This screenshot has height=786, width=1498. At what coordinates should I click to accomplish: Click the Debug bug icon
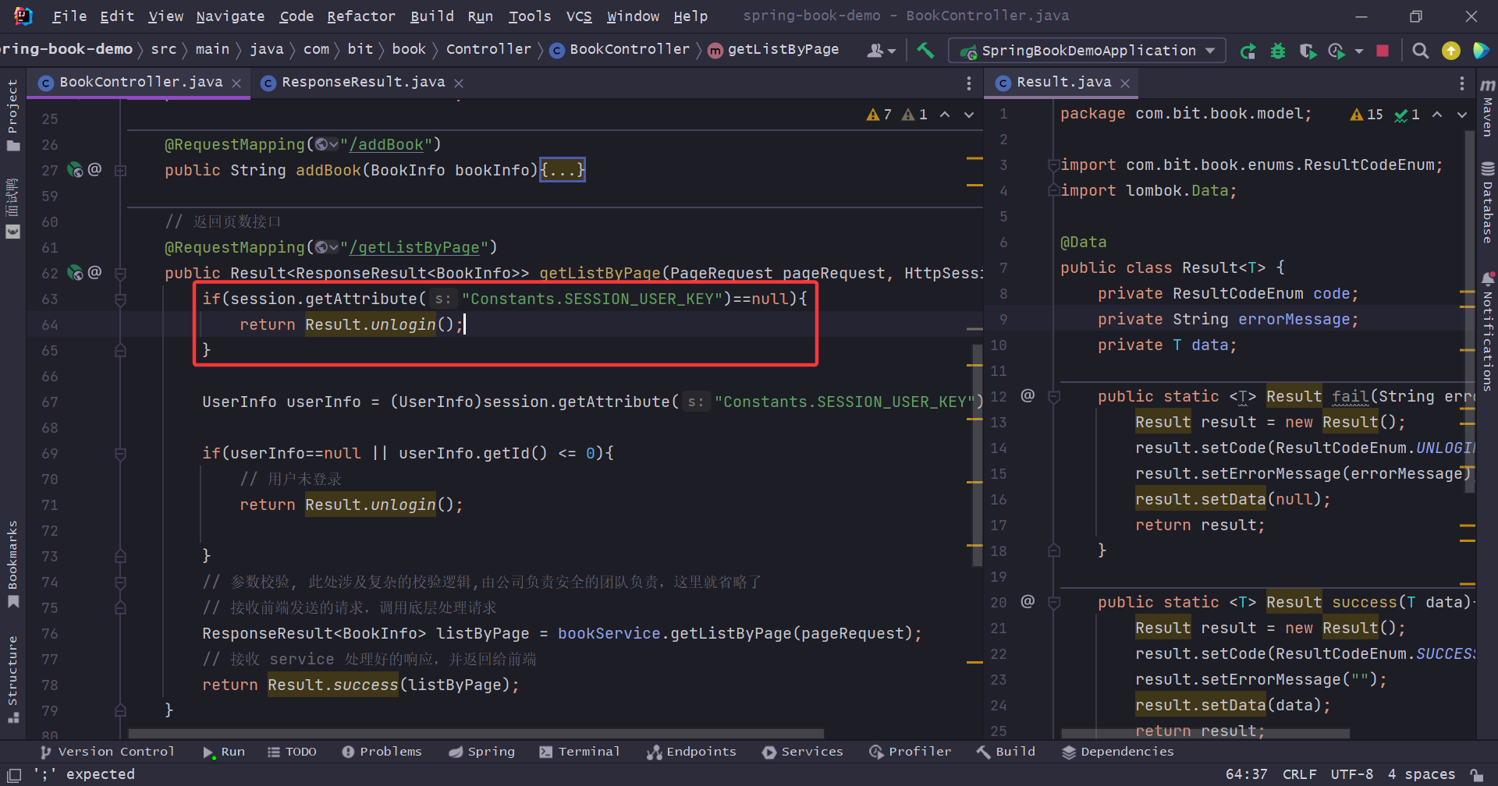click(1278, 51)
